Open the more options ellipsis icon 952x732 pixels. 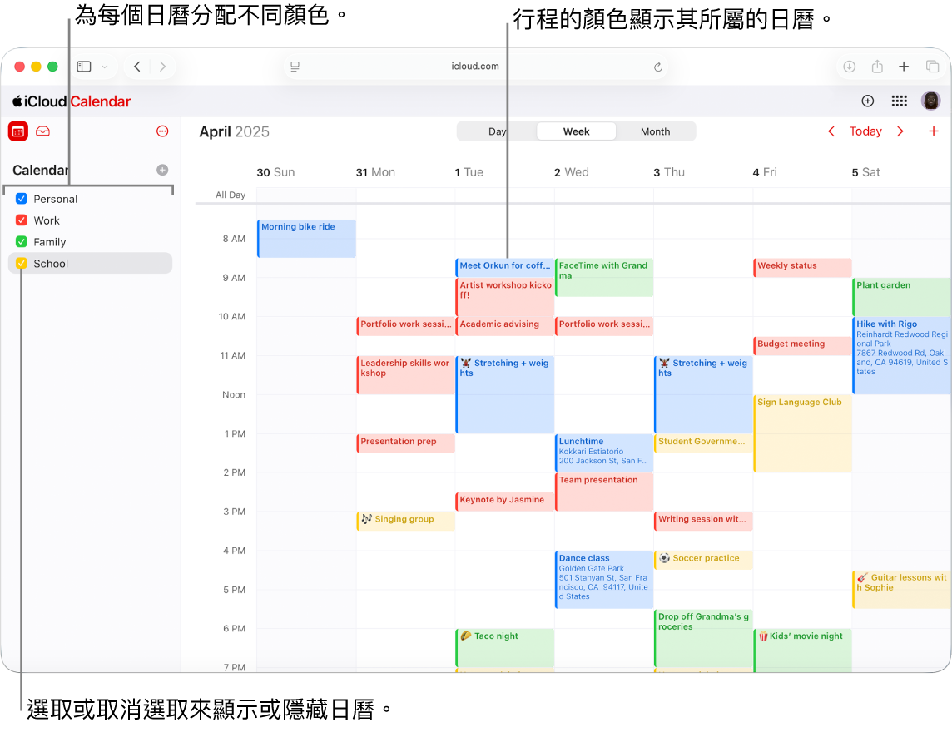[162, 131]
